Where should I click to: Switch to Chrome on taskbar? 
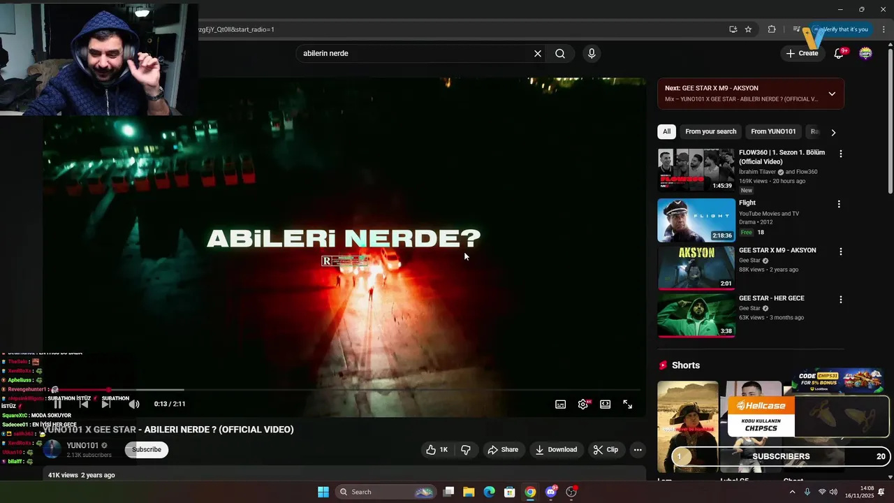[x=530, y=492]
